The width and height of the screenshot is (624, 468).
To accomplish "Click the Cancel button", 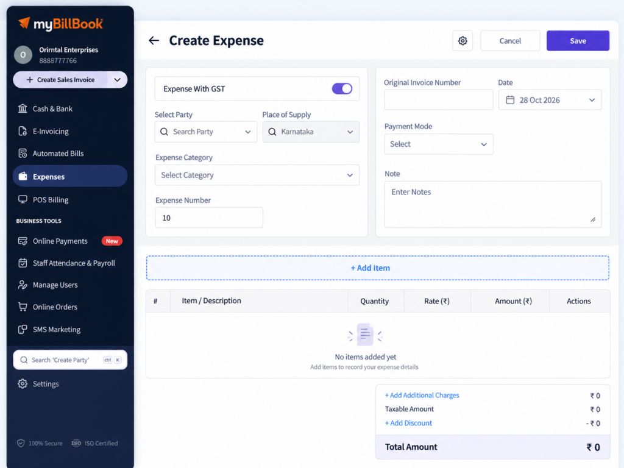I will (x=510, y=41).
